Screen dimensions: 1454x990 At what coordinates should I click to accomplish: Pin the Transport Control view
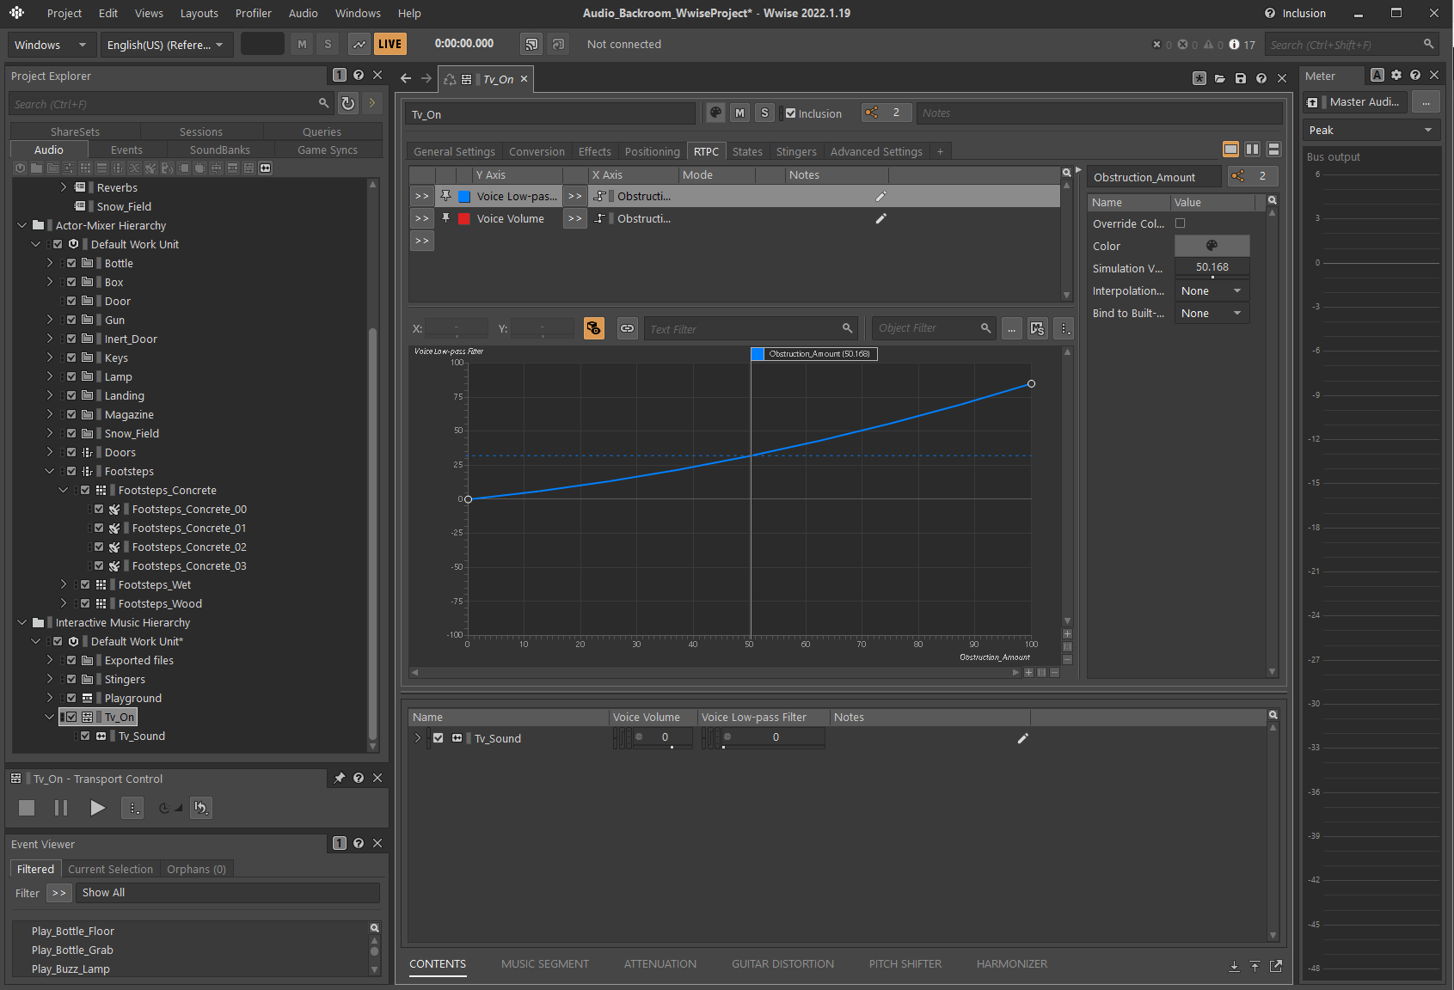coord(340,778)
